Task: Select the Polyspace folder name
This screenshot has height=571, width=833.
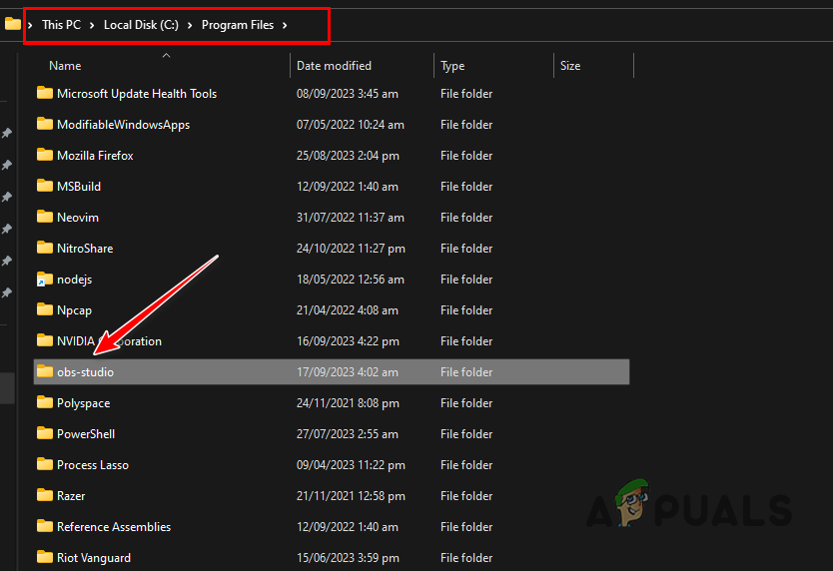Action: click(84, 402)
